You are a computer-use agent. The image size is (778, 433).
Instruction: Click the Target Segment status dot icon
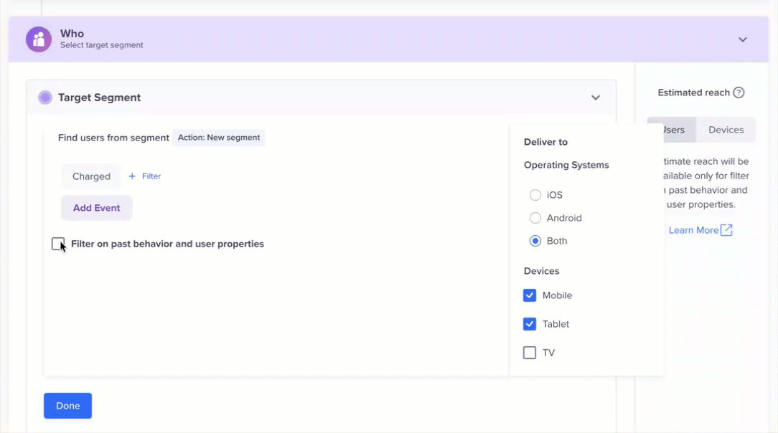click(44, 97)
